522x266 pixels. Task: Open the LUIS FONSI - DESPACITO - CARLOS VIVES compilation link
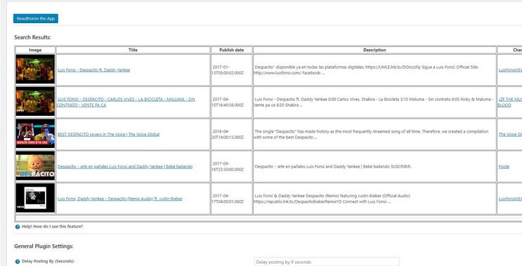(126, 102)
